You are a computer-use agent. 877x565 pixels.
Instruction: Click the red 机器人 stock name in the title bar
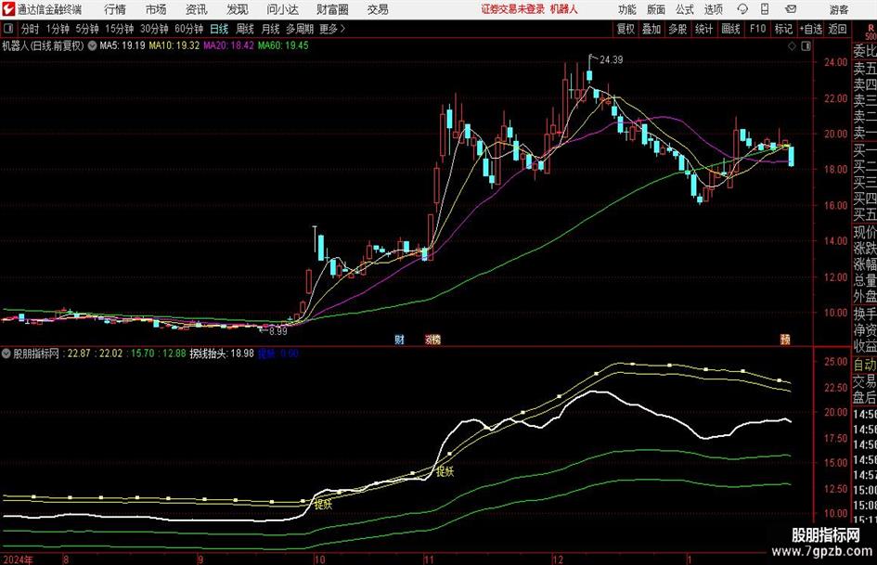(564, 9)
